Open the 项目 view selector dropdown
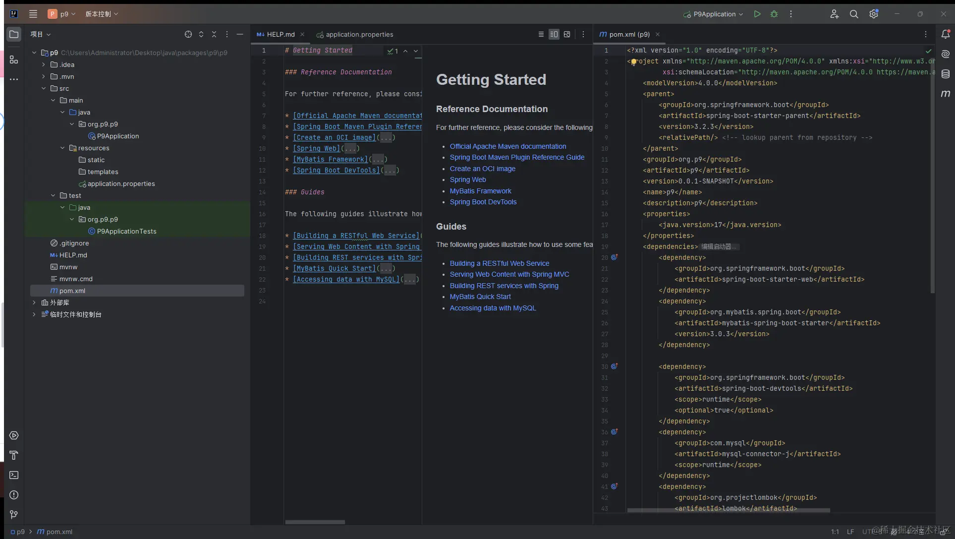The width and height of the screenshot is (955, 539). coord(41,34)
